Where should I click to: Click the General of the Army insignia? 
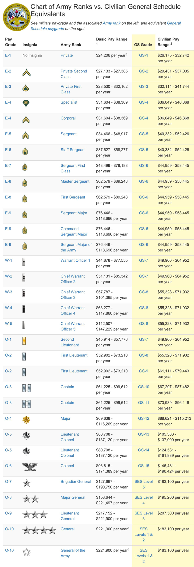27,552
